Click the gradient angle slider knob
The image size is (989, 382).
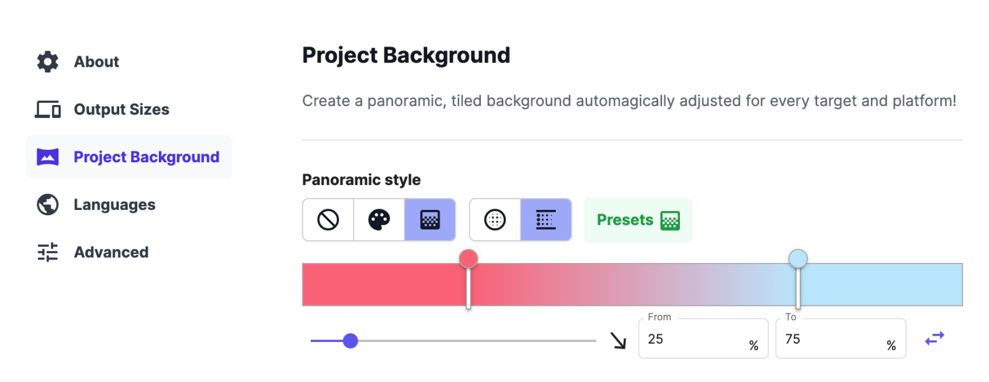click(x=350, y=341)
